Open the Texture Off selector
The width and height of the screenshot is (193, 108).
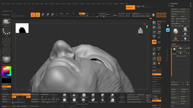click(7, 51)
